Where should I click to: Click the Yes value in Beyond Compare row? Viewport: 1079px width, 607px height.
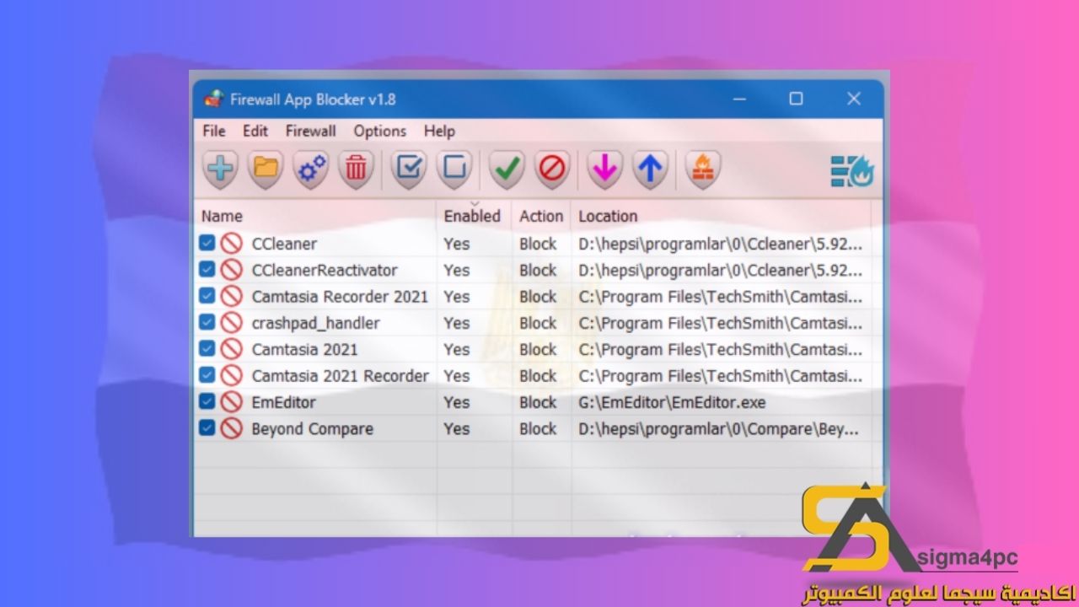457,429
